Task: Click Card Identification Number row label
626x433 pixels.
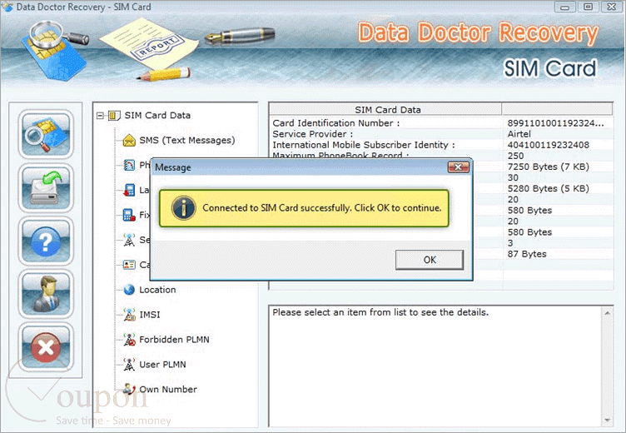Action: pyautogui.click(x=336, y=123)
